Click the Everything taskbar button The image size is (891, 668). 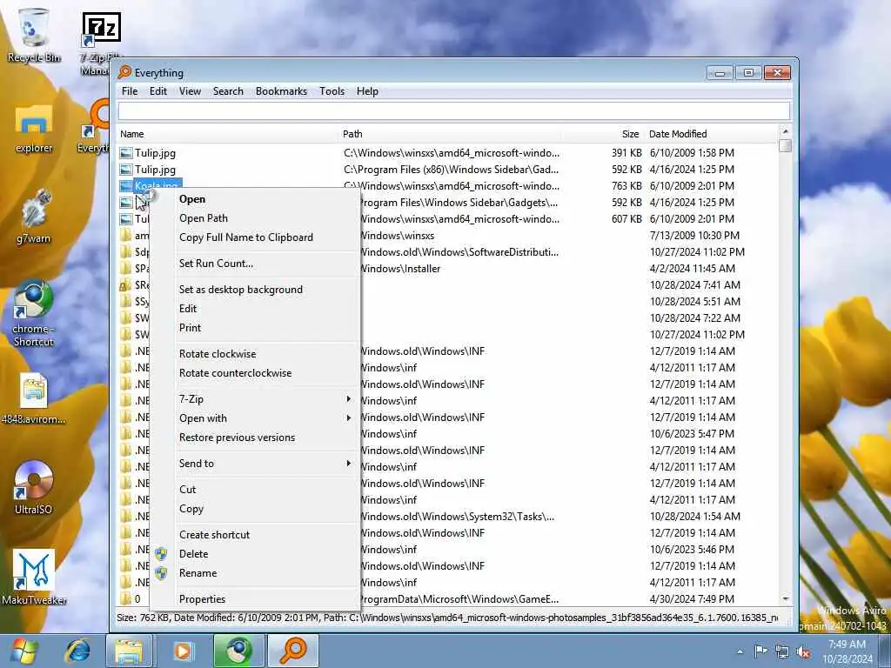coord(292,651)
